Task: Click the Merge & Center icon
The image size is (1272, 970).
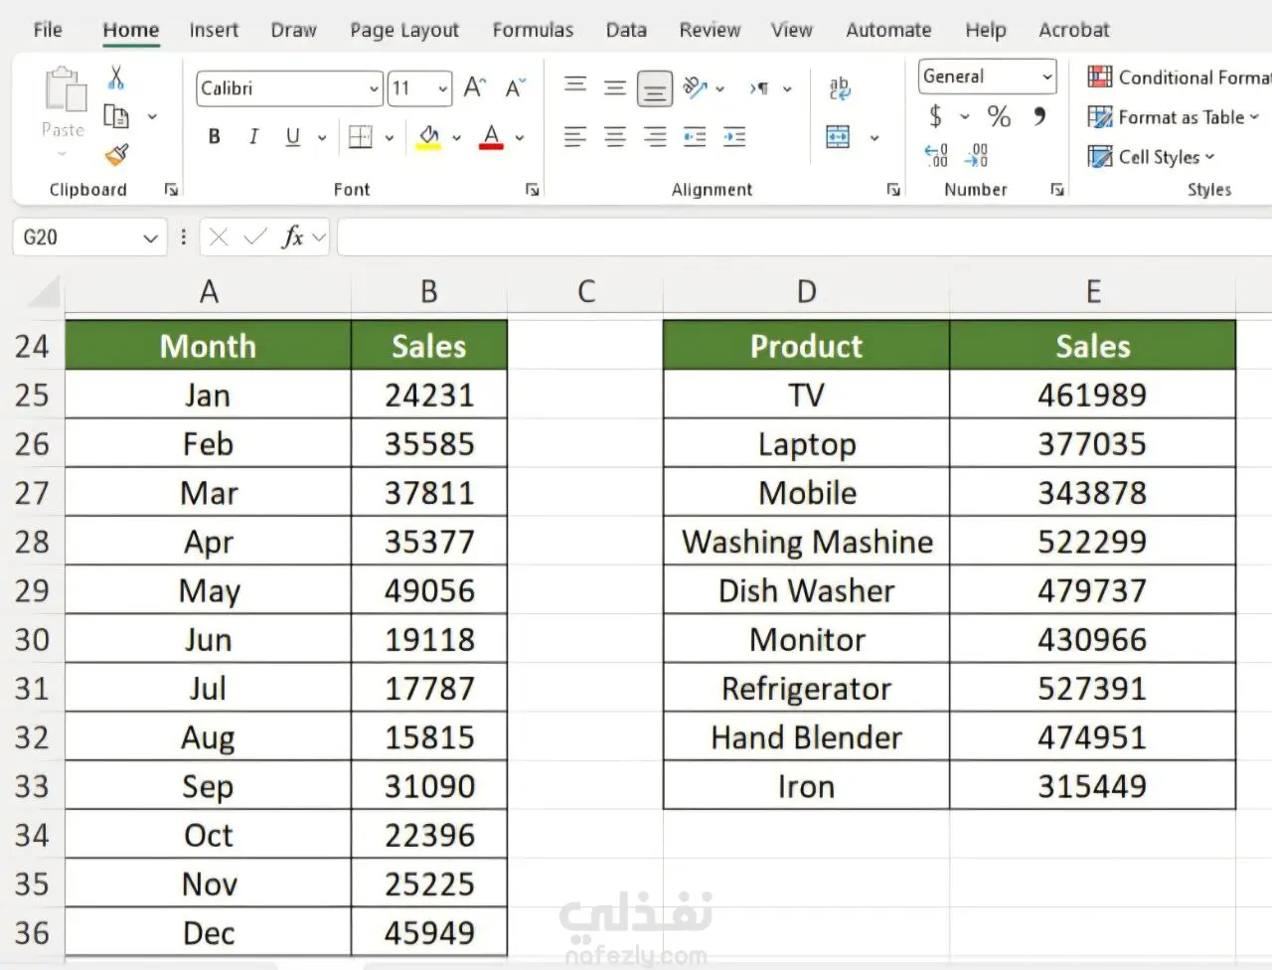Action: pos(839,137)
